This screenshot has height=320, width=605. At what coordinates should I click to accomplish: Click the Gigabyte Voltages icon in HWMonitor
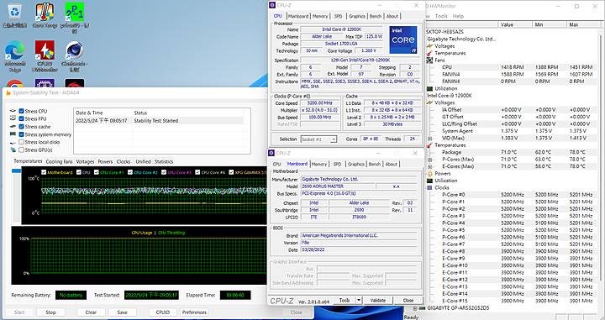coord(429,46)
